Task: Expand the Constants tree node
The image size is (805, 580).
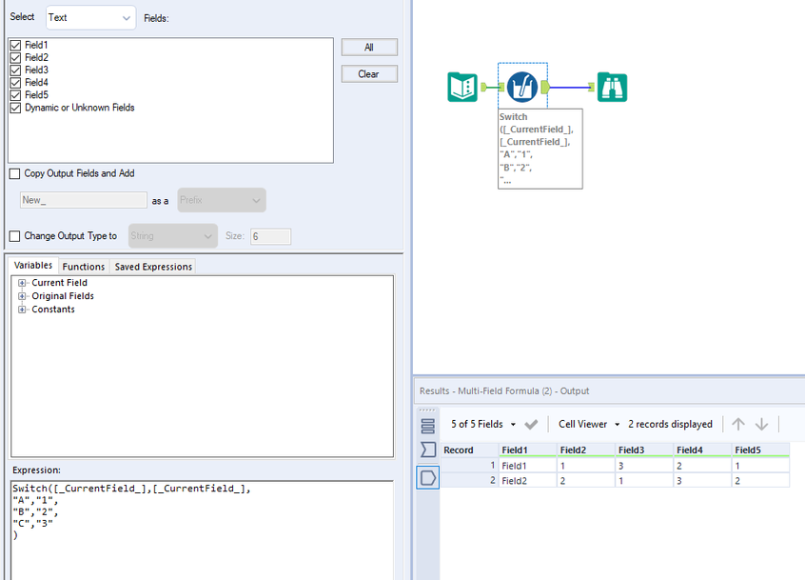Action: (x=22, y=310)
